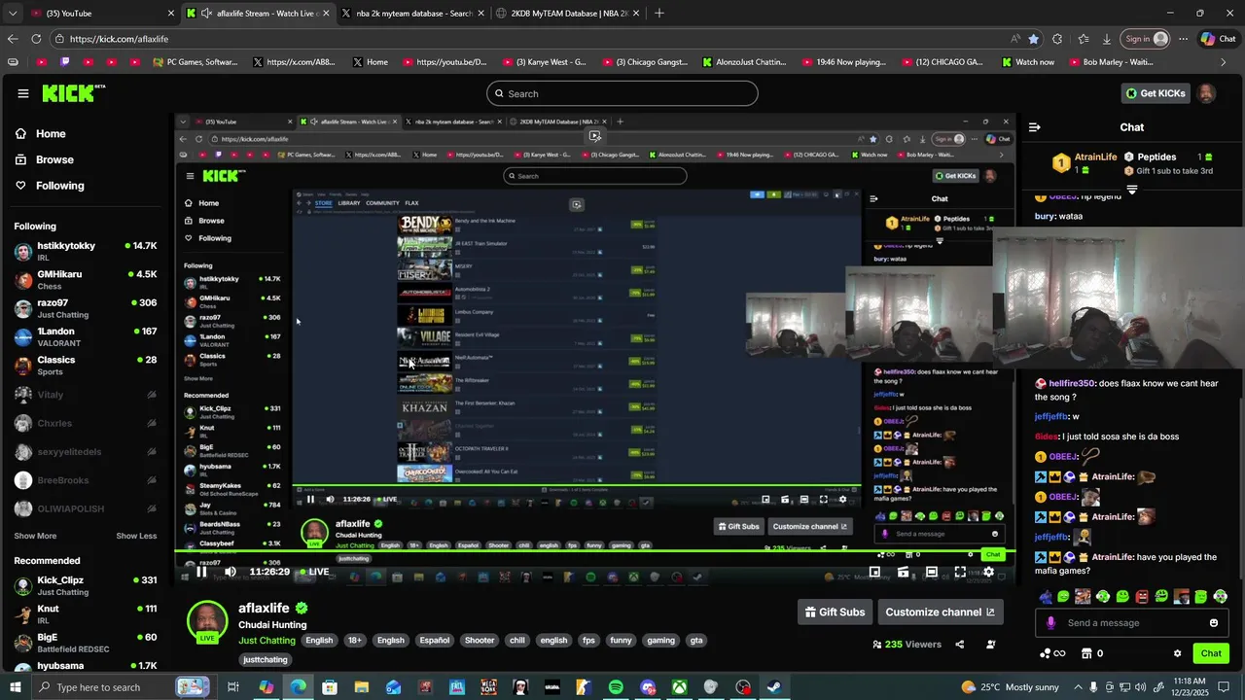Open the Bob Marley bookmark
This screenshot has height=700, width=1245.
coord(1109,62)
